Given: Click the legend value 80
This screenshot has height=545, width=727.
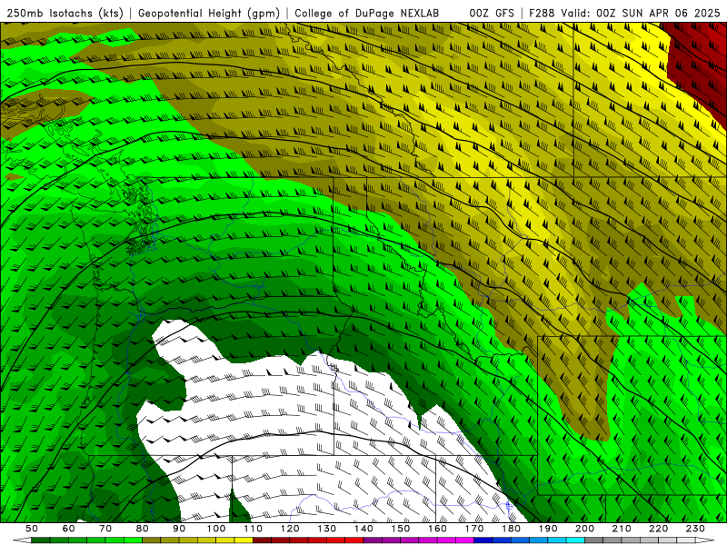Looking at the screenshot, I should [142, 529].
